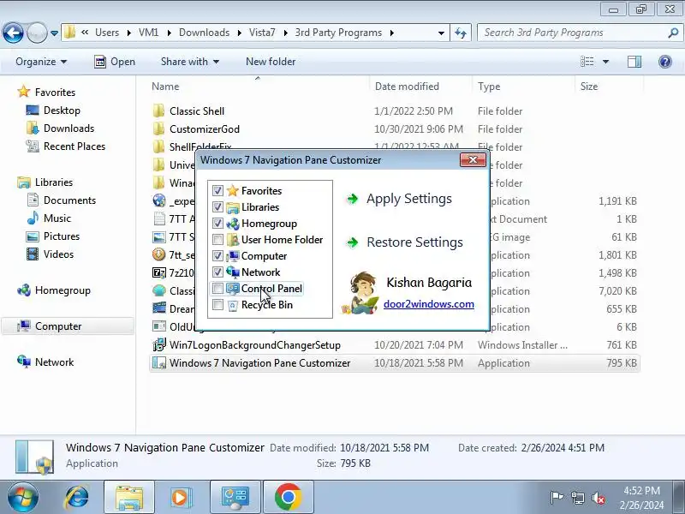Open the recent pages dropdown arrow
Screen dimensions: 685x514
click(54, 33)
